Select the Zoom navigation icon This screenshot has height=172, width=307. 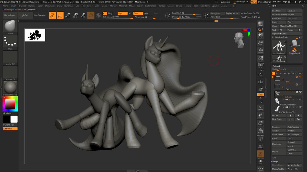pyautogui.click(x=260, y=43)
